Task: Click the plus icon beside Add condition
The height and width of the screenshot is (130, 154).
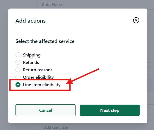Action: click(39, 127)
